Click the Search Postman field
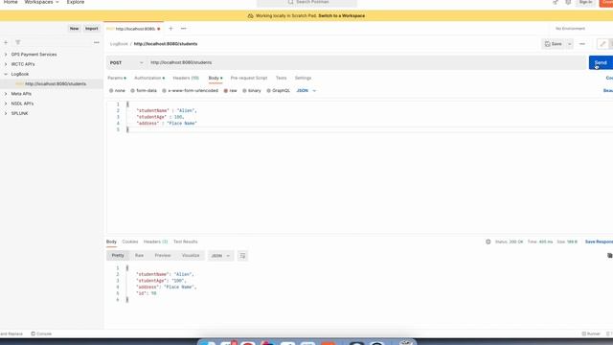The width and height of the screenshot is (613, 345). click(306, 3)
